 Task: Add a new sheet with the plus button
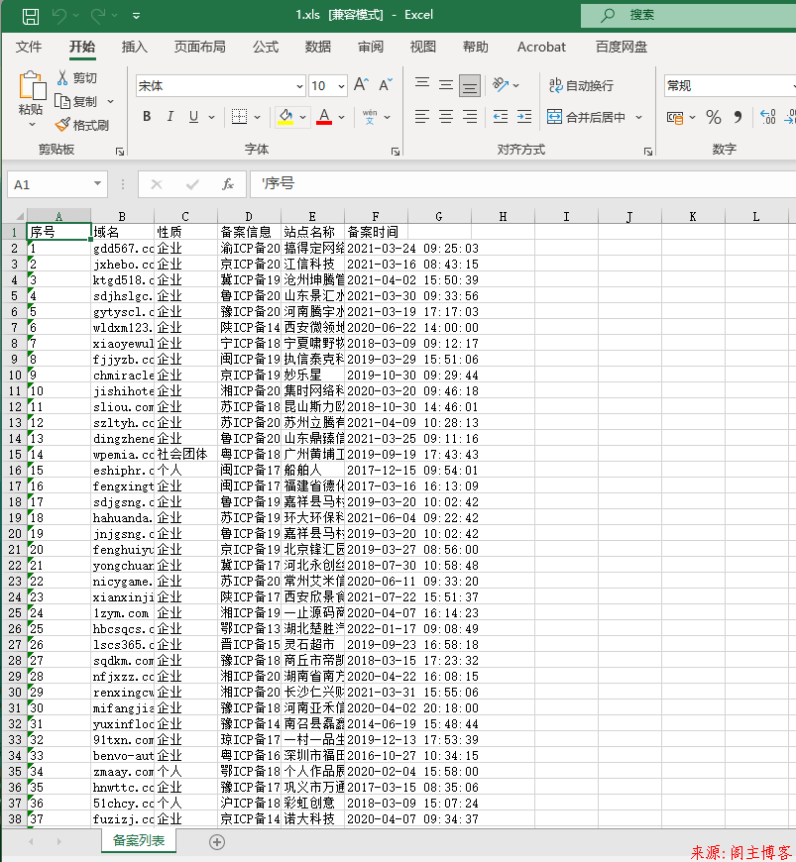click(216, 841)
